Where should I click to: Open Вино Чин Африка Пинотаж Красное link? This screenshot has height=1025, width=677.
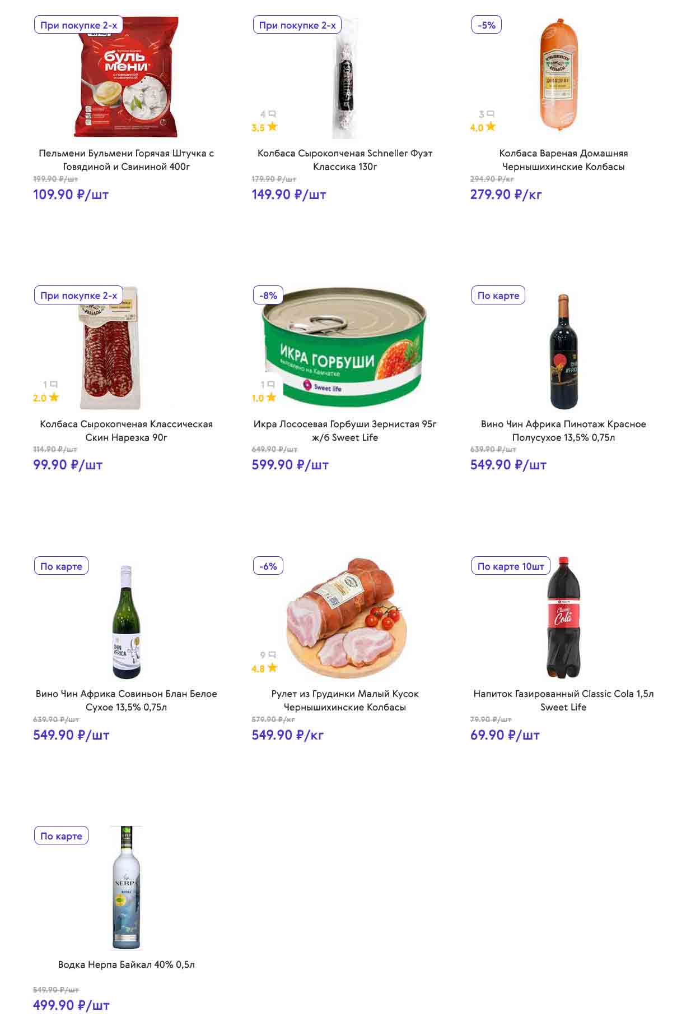click(x=563, y=431)
